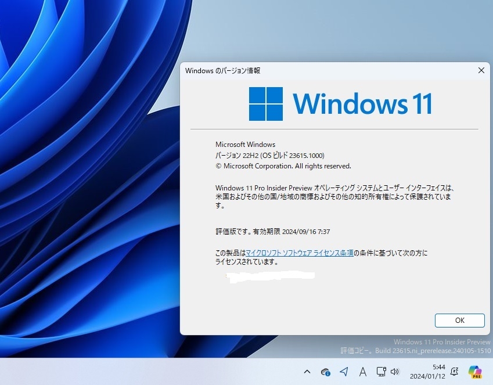Open the clock showing 5:44 2024/01/12
Viewport: 493px width, 385px height.
coord(427,372)
